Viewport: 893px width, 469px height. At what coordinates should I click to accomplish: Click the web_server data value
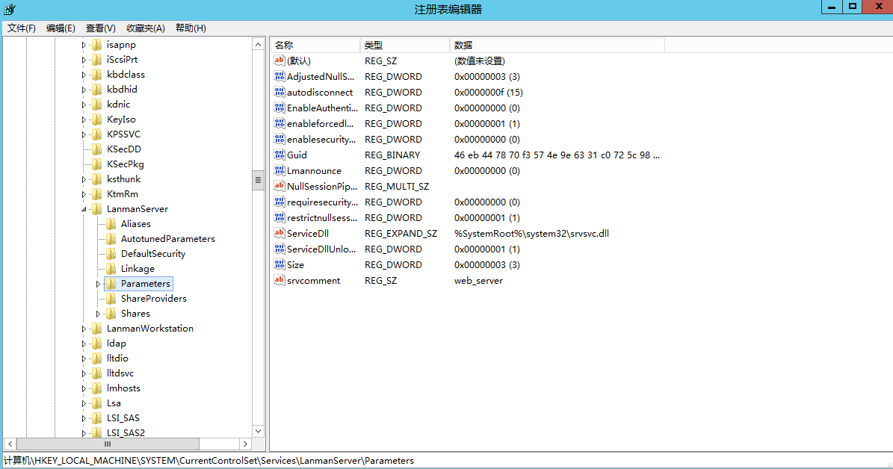(x=478, y=281)
